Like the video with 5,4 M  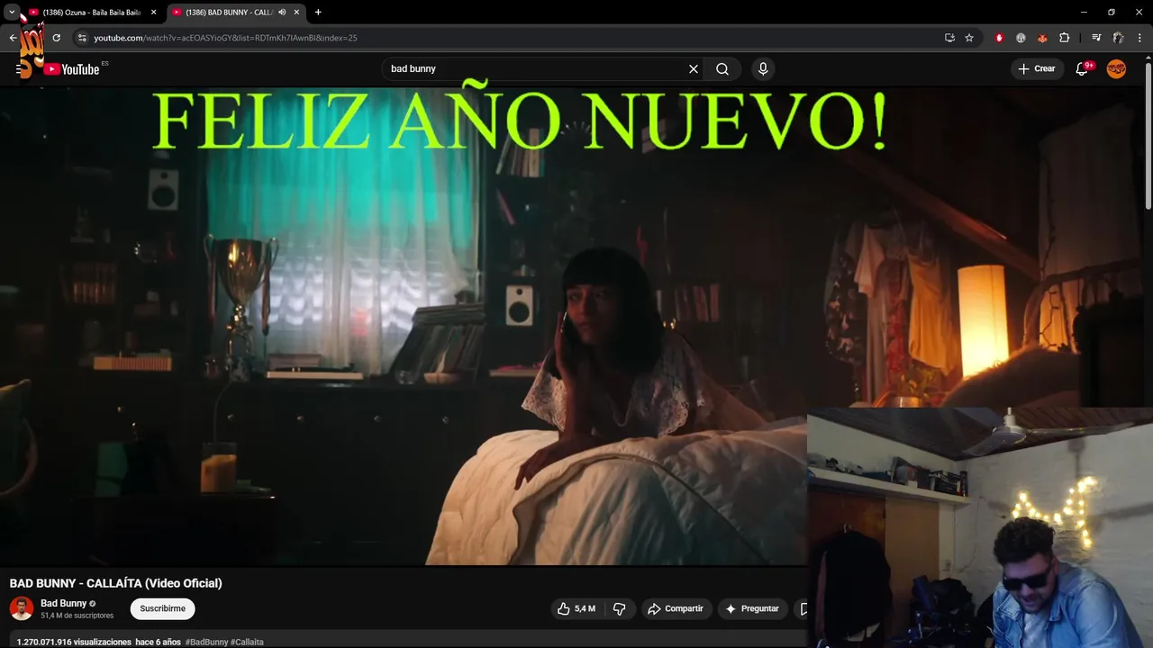pyautogui.click(x=576, y=609)
